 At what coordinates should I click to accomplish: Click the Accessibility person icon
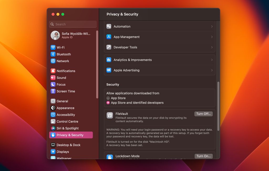tap(53, 115)
